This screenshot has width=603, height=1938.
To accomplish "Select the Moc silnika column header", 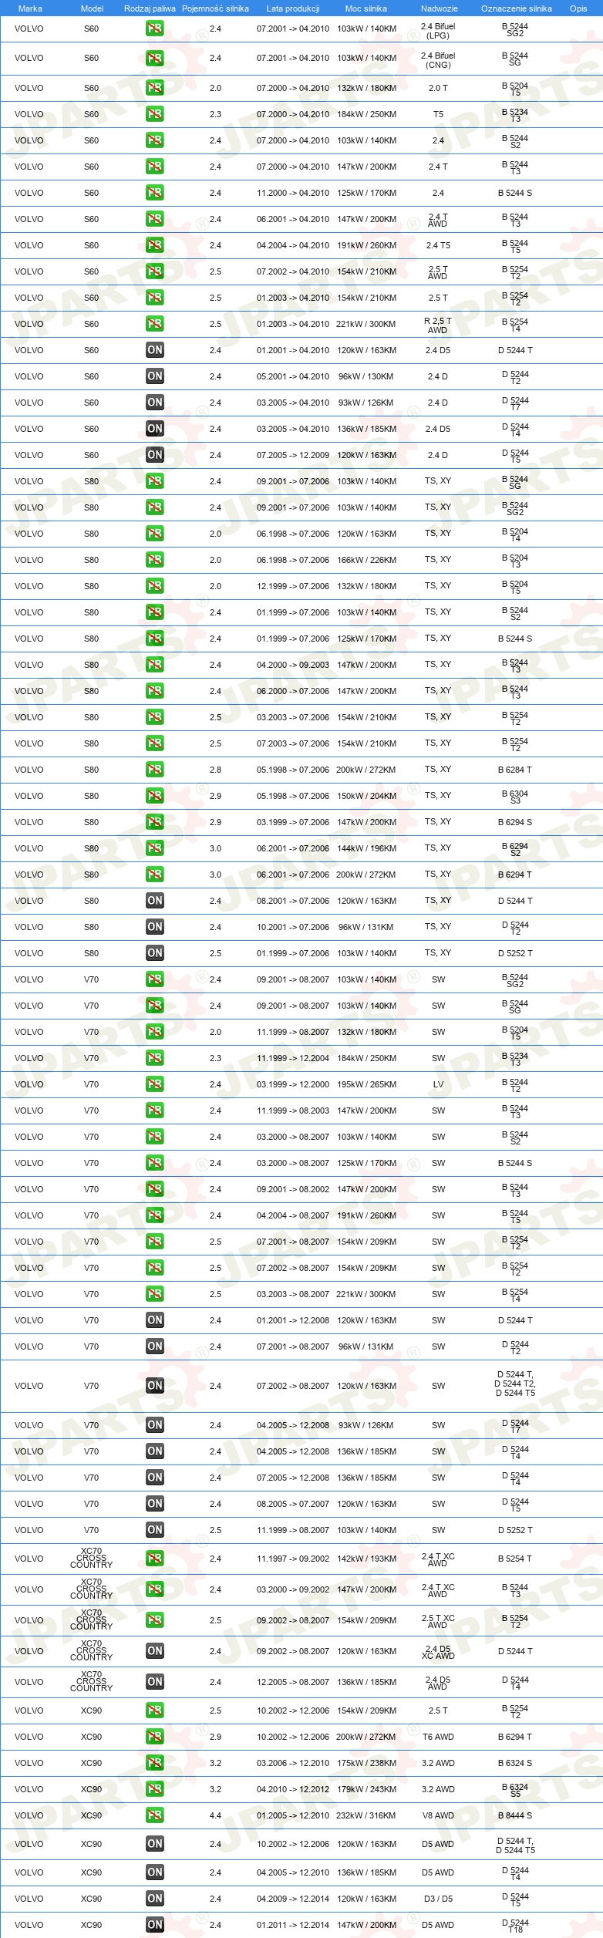I will 366,8.
